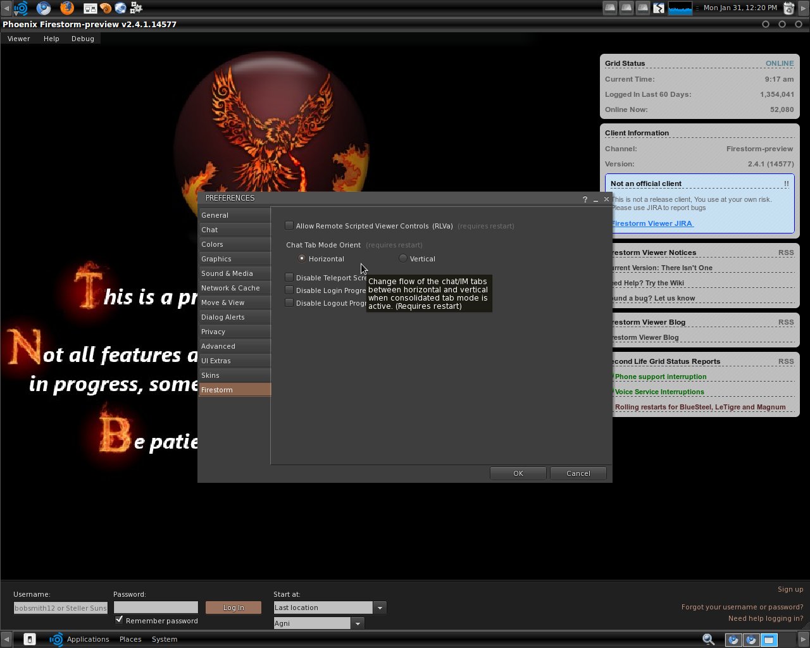
Task: Click the Sign up link
Action: coord(790,589)
